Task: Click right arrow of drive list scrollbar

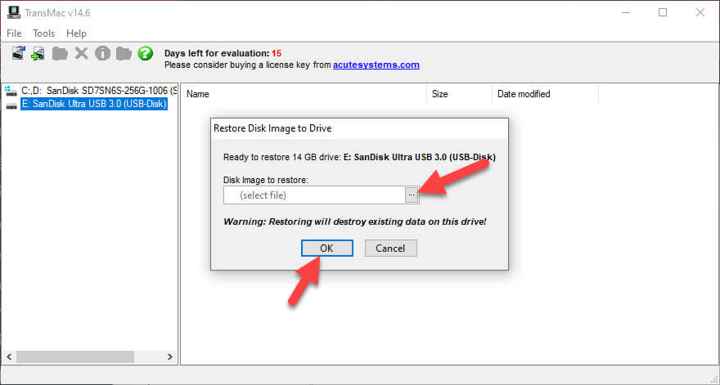Action: pos(170,357)
